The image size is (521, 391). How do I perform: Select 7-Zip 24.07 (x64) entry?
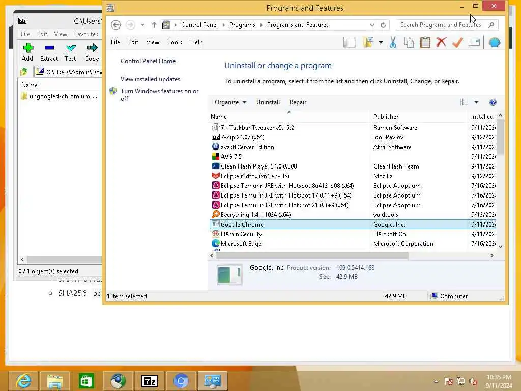353,137
